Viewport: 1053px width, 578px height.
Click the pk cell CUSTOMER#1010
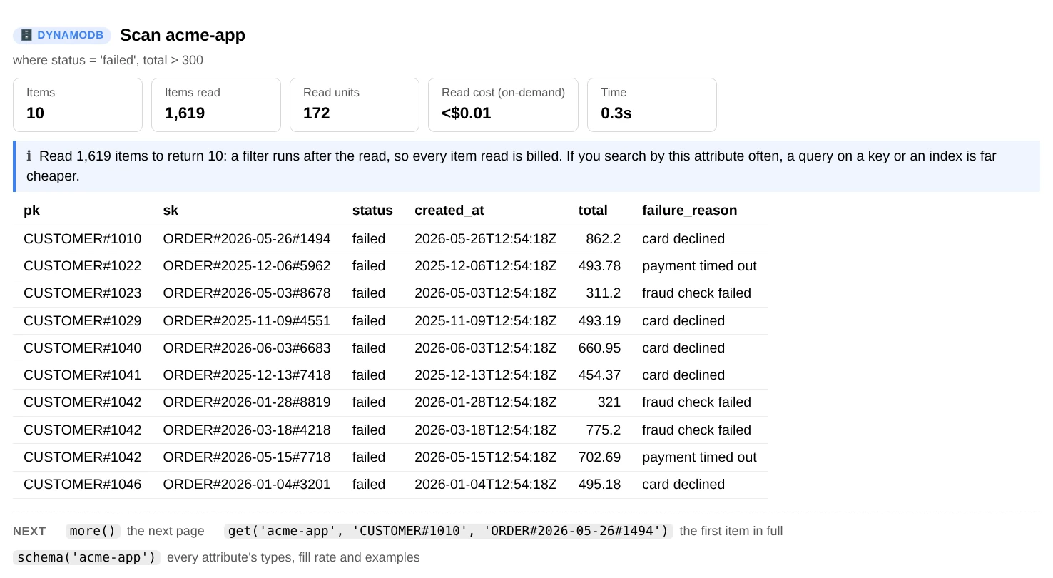coord(83,239)
